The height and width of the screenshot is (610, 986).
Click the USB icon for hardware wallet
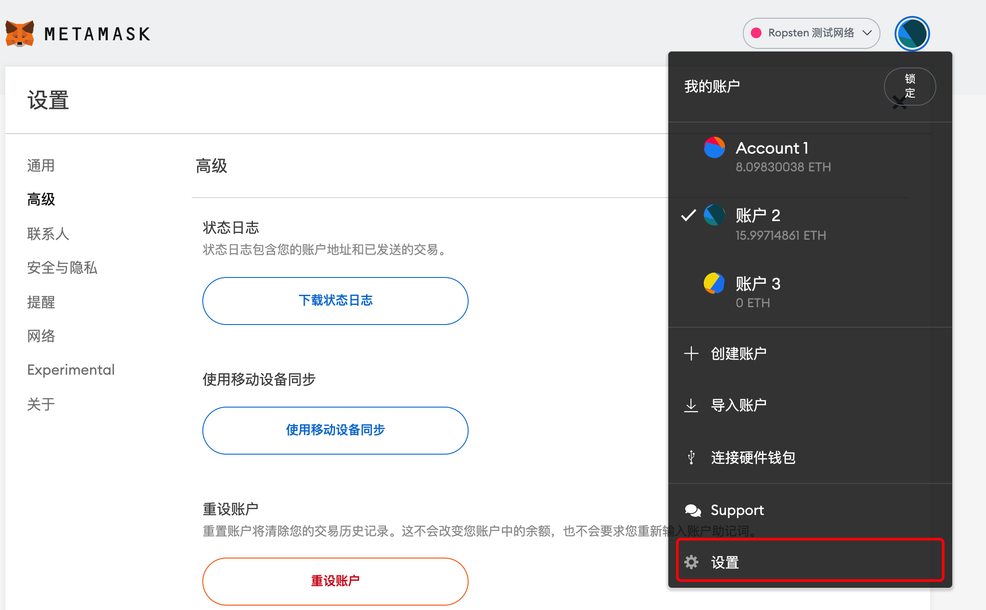691,457
